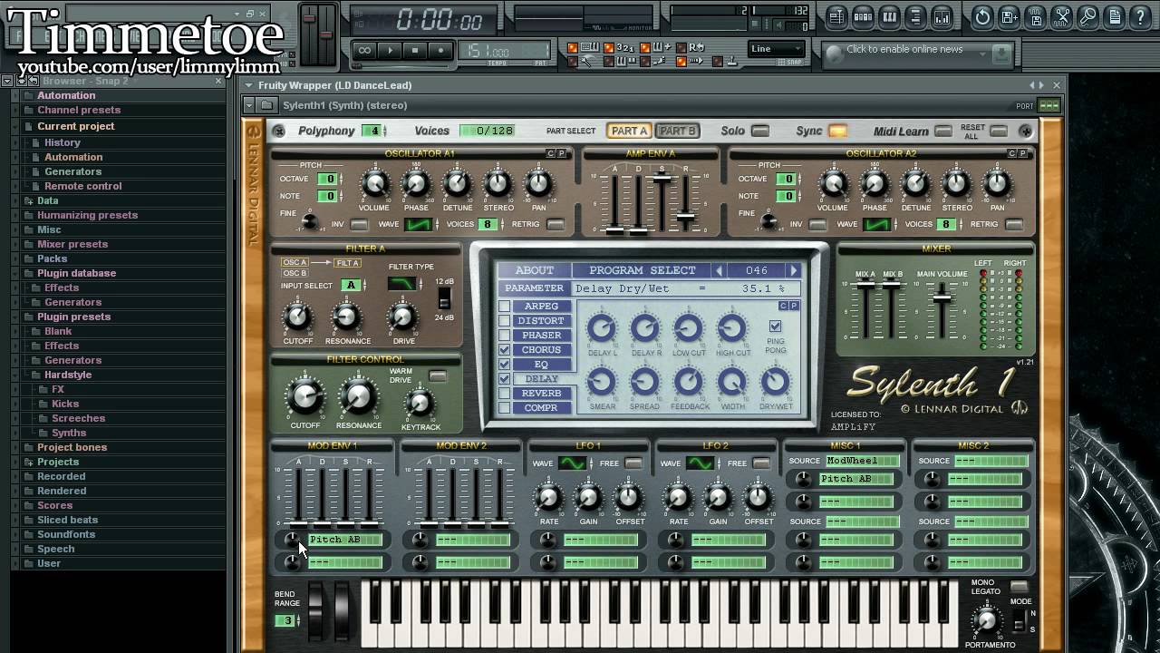The width and height of the screenshot is (1160, 653).
Task: Click the Filter A Cutoff knob
Action: 297,317
